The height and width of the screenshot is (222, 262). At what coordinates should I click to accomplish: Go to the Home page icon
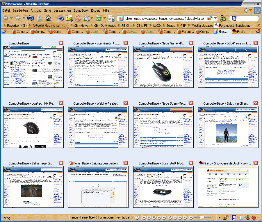click(48, 18)
